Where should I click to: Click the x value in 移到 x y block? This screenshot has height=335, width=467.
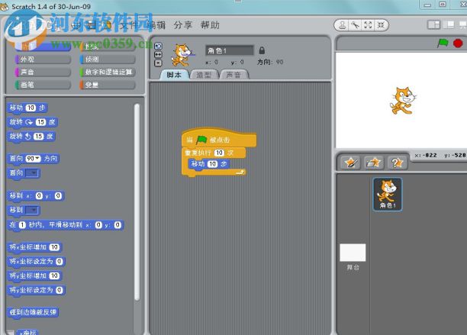pyautogui.click(x=39, y=195)
